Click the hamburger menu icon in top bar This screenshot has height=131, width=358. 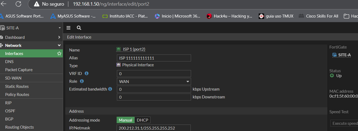pyautogui.click(x=68, y=28)
